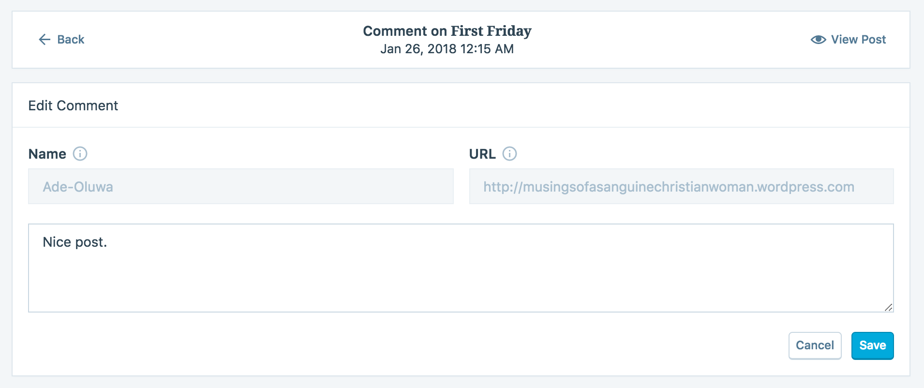Cancel editing the comment
The height and width of the screenshot is (388, 924).
pos(815,345)
